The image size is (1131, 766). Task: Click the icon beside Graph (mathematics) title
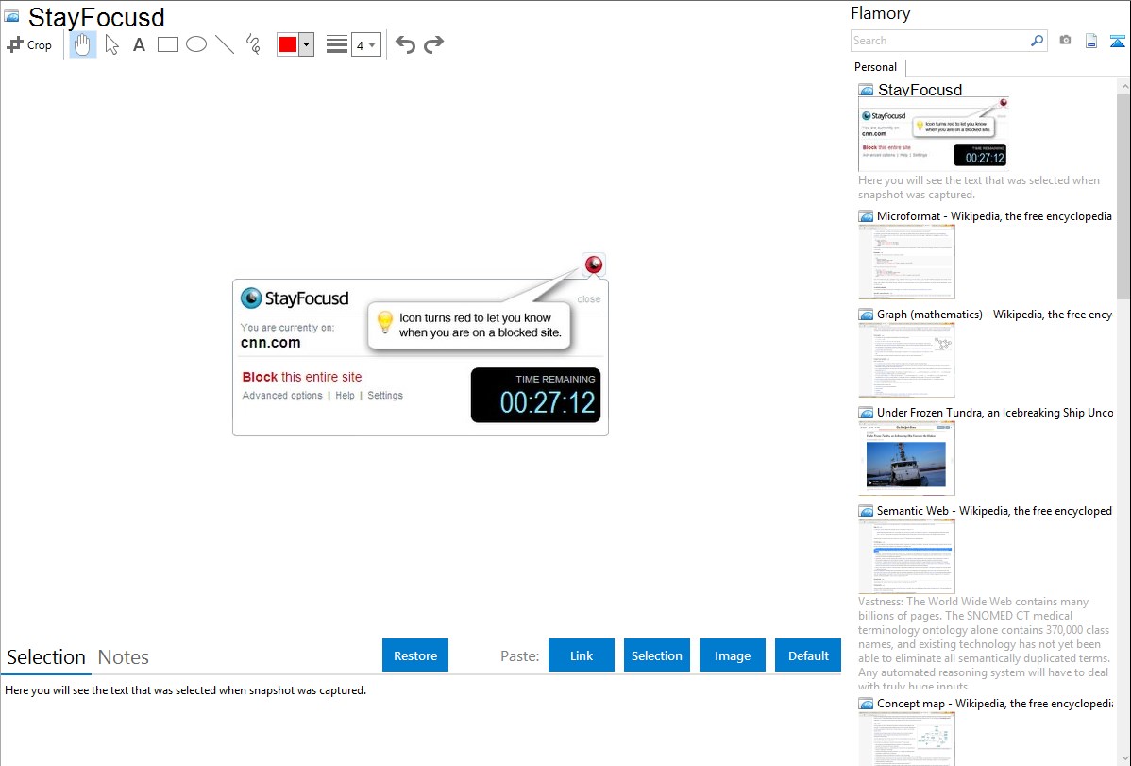pos(867,315)
